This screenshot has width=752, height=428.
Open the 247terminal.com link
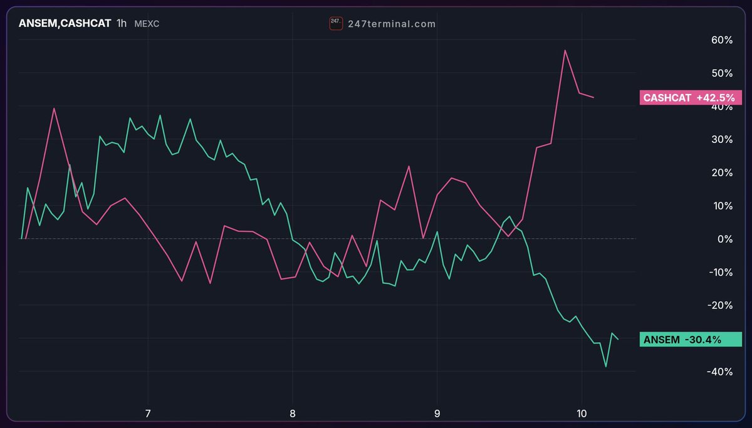(392, 24)
